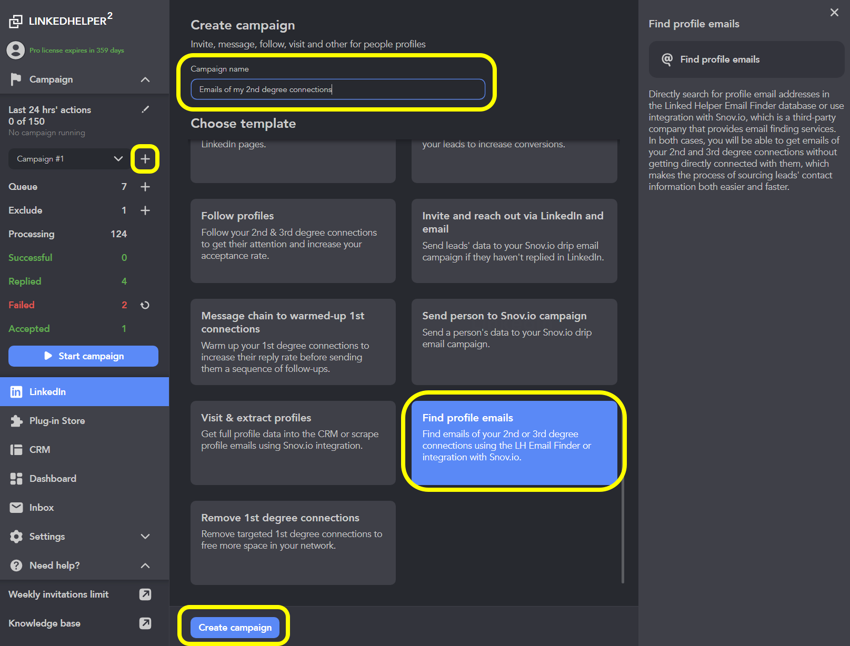Viewport: 850px width, 646px height.
Task: Click the LinkedHelper logo icon
Action: pos(16,21)
